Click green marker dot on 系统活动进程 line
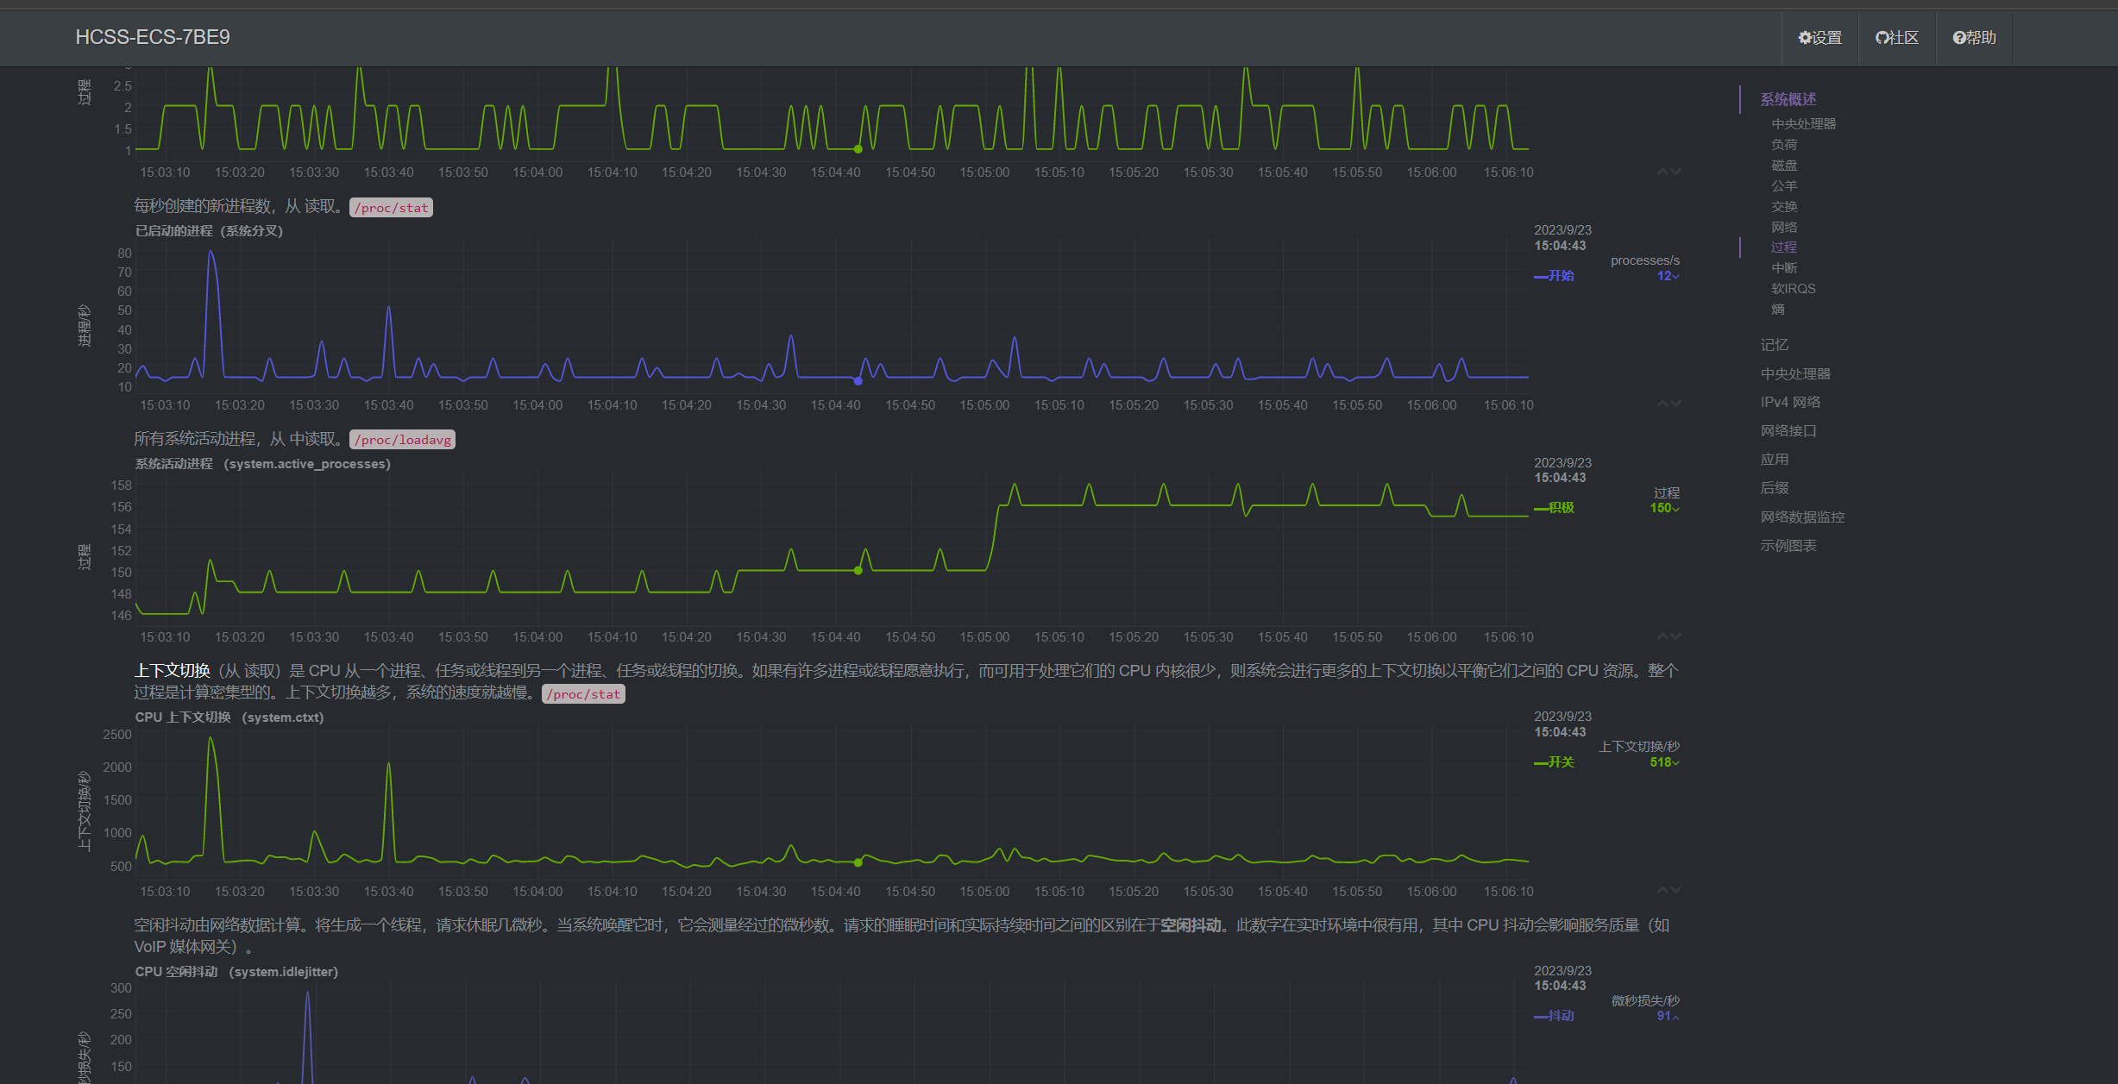This screenshot has height=1084, width=2118. [858, 571]
